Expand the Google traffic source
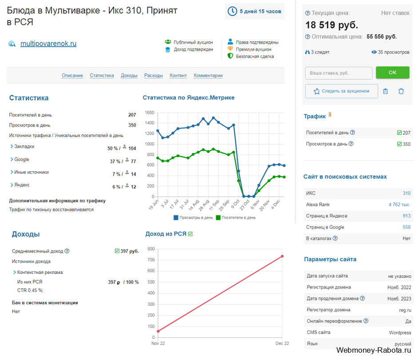The height and width of the screenshot is (358, 415). (x=12, y=159)
